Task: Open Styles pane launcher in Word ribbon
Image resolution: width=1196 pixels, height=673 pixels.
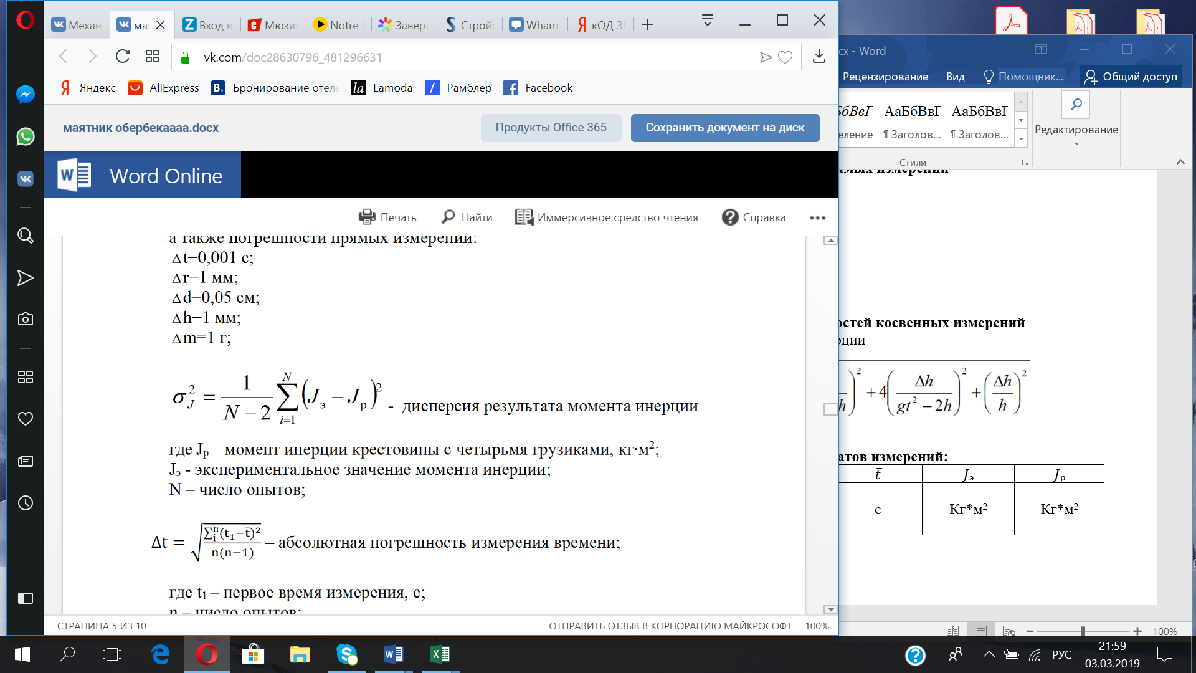Action: pos(1024,163)
